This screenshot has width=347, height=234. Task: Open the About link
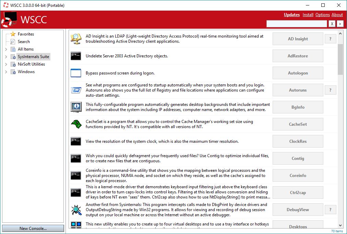point(337,15)
